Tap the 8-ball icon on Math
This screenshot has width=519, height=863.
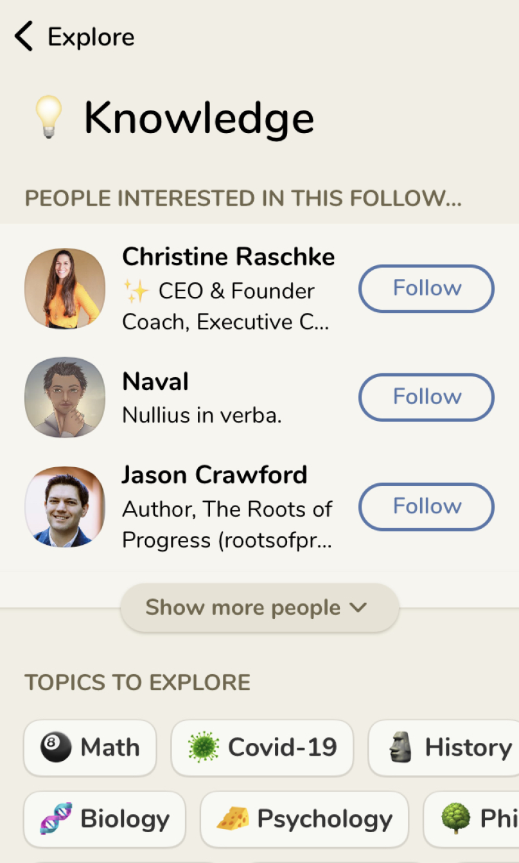click(56, 748)
